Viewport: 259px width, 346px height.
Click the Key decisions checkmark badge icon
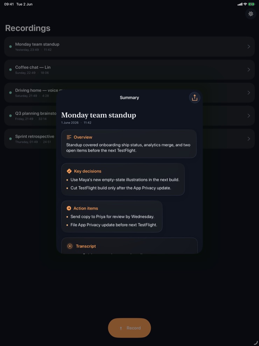click(x=69, y=171)
